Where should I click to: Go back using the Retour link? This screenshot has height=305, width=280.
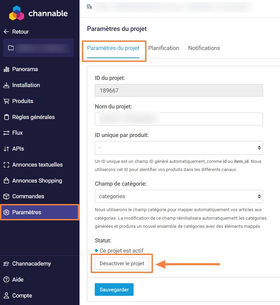click(16, 32)
